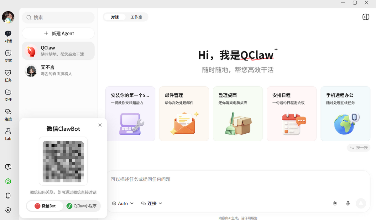The image size is (376, 220).
Task: Click the text 毒舌的自由撰稿人
Action: pos(56,74)
